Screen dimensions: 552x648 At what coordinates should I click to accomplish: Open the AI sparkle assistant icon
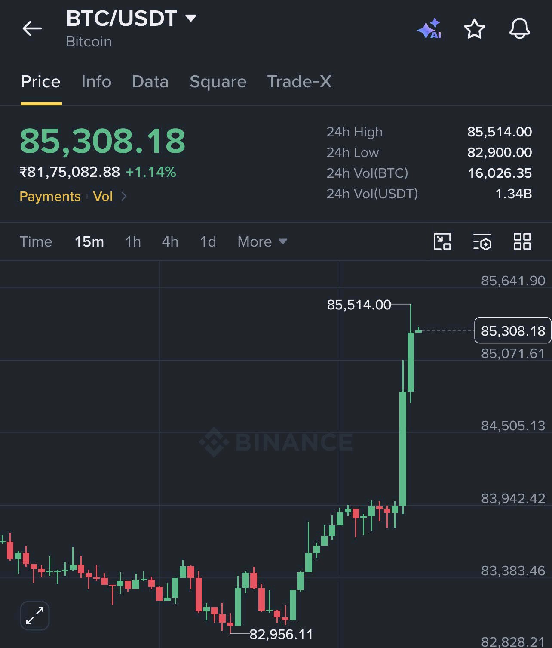point(429,29)
